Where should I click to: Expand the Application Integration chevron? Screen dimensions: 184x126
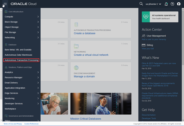[x=38, y=88]
